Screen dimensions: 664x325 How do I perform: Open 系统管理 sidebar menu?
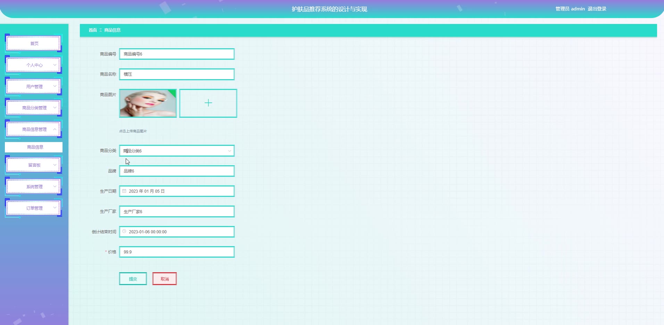pos(34,186)
